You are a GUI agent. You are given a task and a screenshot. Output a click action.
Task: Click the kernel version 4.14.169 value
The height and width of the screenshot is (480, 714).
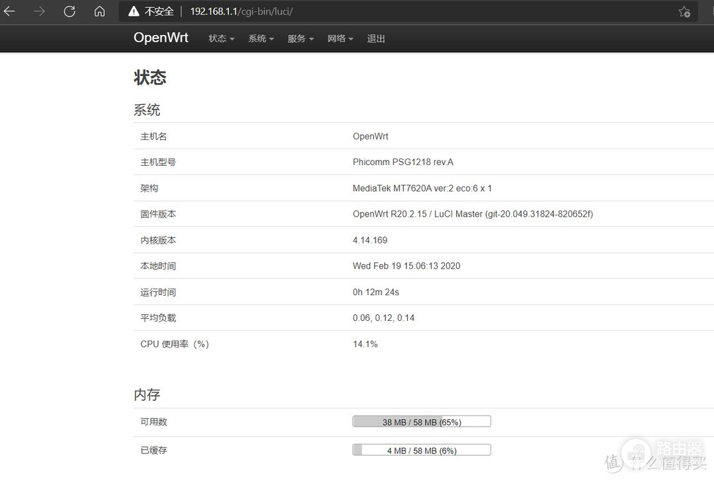click(370, 240)
